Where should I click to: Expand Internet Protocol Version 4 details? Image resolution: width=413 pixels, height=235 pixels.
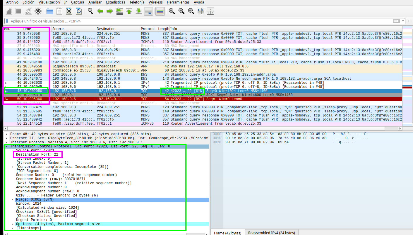pos(7,142)
